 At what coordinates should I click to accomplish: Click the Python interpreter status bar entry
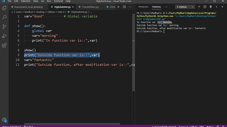pyautogui.click(x=12, y=126)
